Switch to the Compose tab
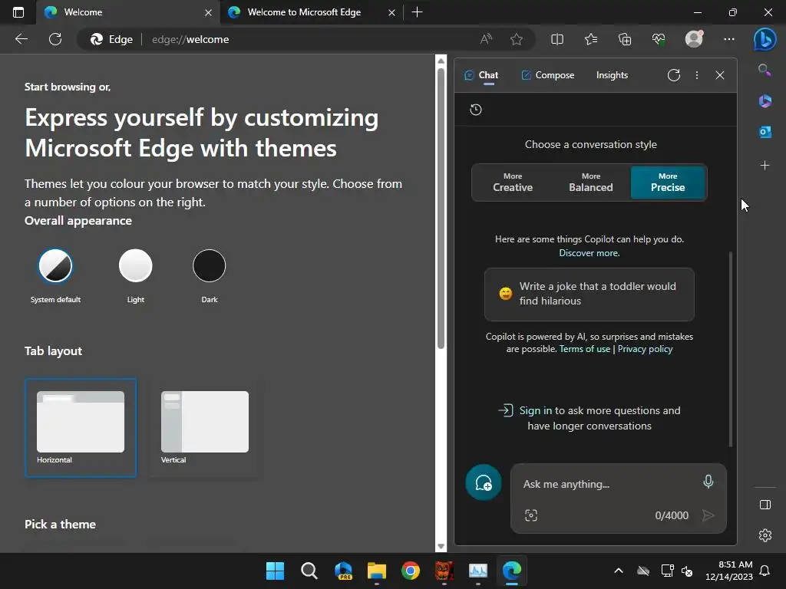 [x=548, y=75]
